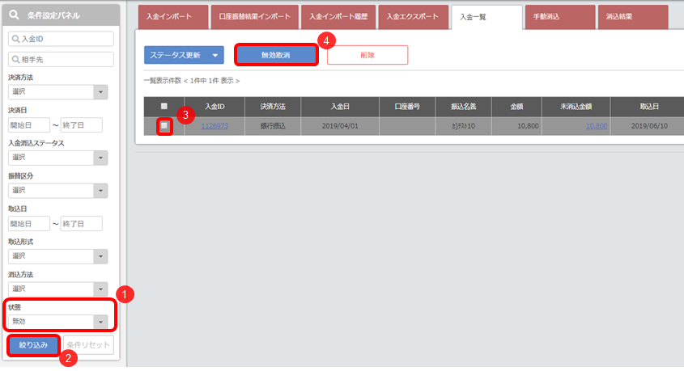Select the 入金エクスポート tab

coord(412,17)
